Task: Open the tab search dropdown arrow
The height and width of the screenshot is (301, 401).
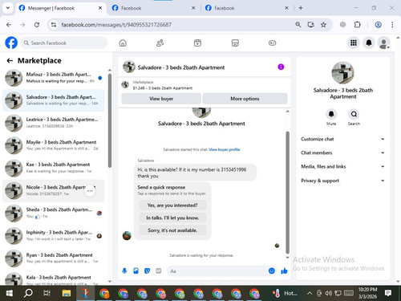Action: pos(8,8)
